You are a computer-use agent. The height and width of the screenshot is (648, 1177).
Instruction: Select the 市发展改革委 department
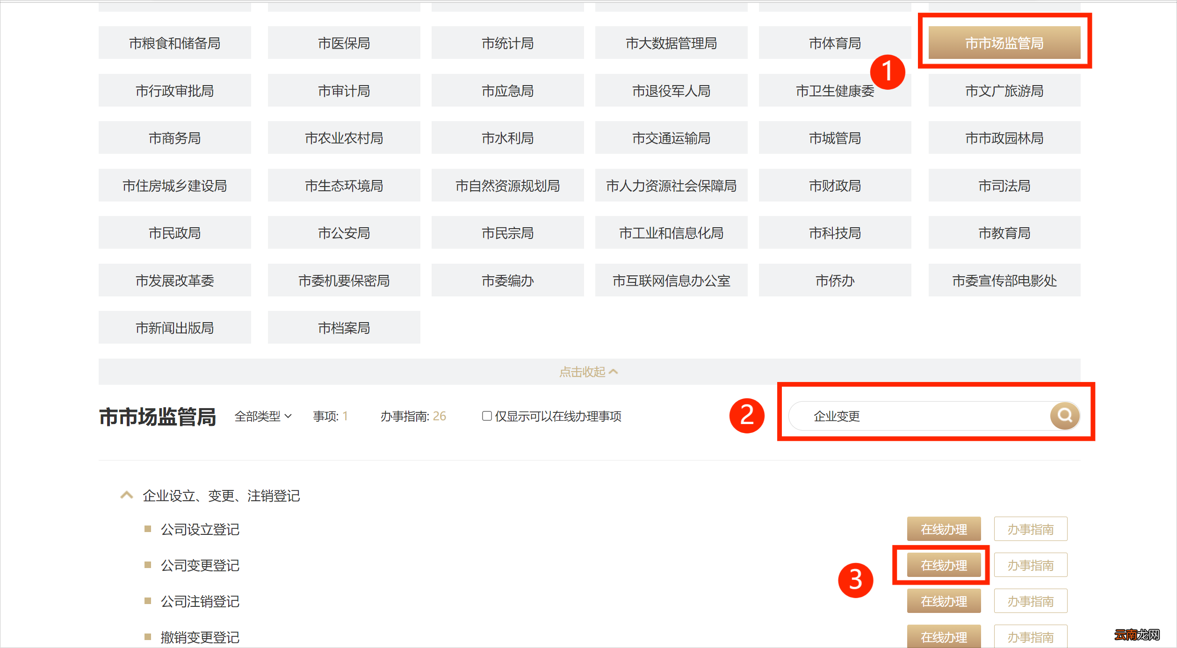click(175, 280)
